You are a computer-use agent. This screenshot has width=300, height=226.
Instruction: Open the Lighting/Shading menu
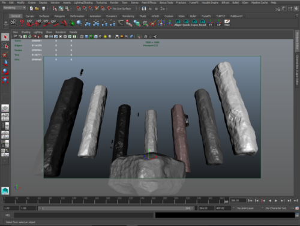[83, 2]
